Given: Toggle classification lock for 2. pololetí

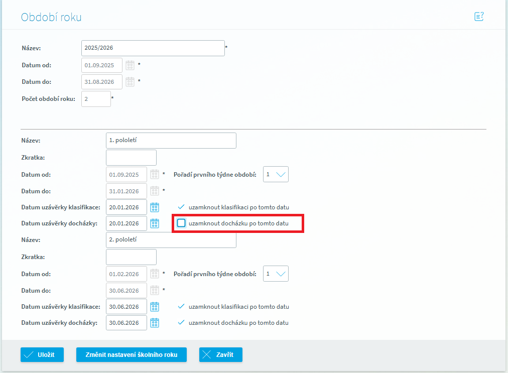Looking at the screenshot, I should [x=181, y=307].
